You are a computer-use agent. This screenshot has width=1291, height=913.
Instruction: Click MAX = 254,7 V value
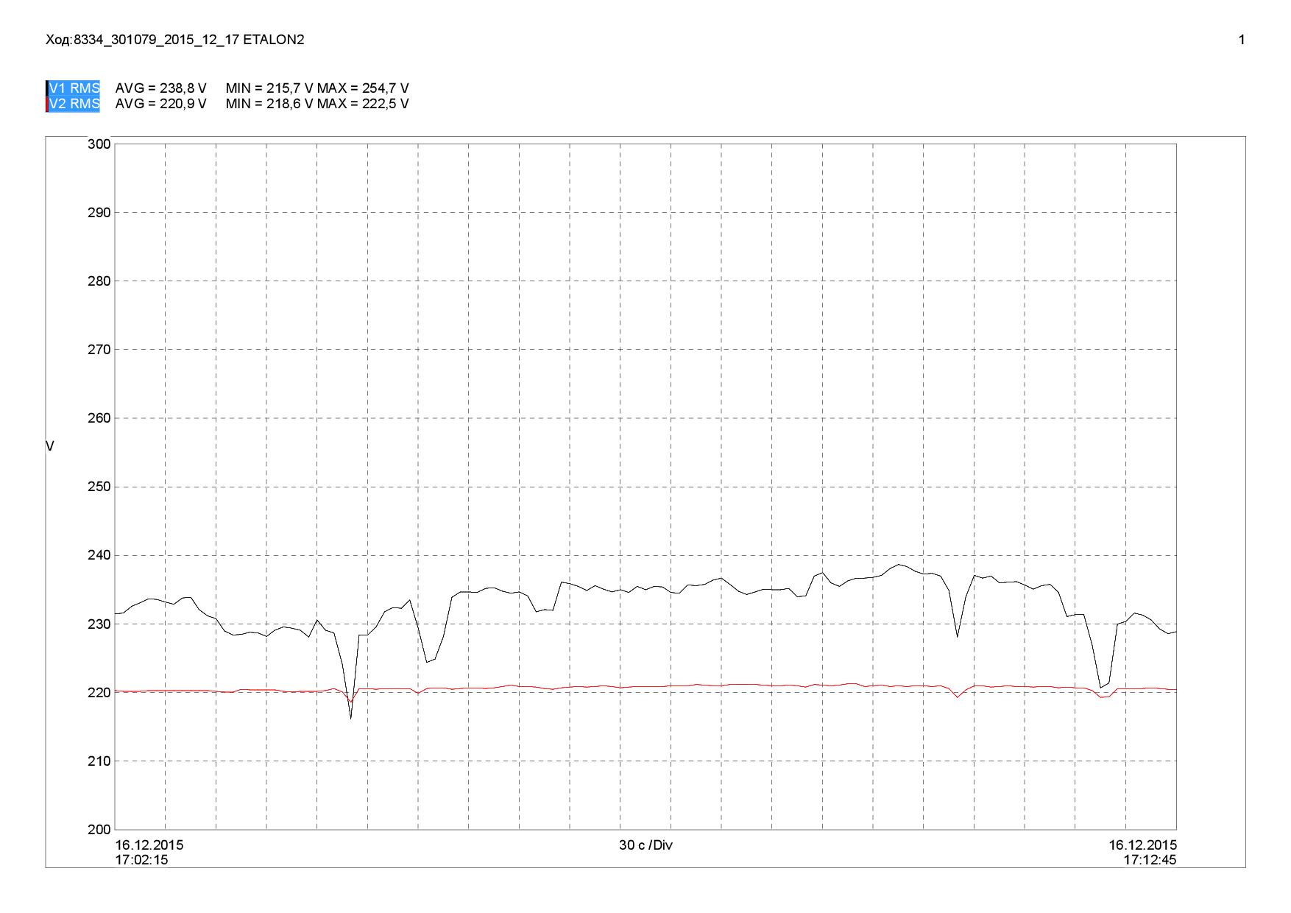pyautogui.click(x=363, y=88)
